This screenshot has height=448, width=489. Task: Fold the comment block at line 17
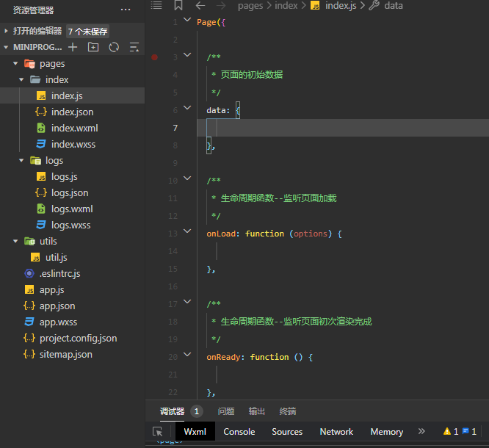[187, 302]
